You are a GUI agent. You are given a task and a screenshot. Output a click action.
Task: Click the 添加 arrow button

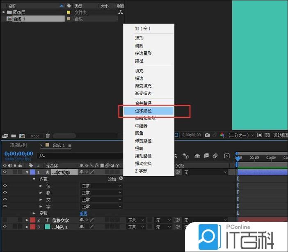click(x=121, y=178)
